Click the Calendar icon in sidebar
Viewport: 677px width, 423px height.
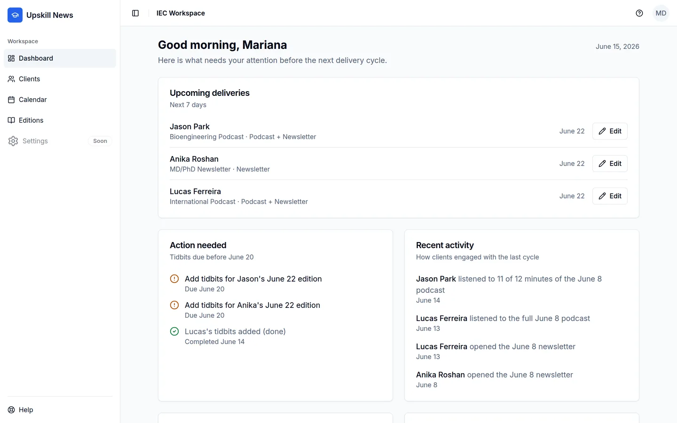(11, 100)
